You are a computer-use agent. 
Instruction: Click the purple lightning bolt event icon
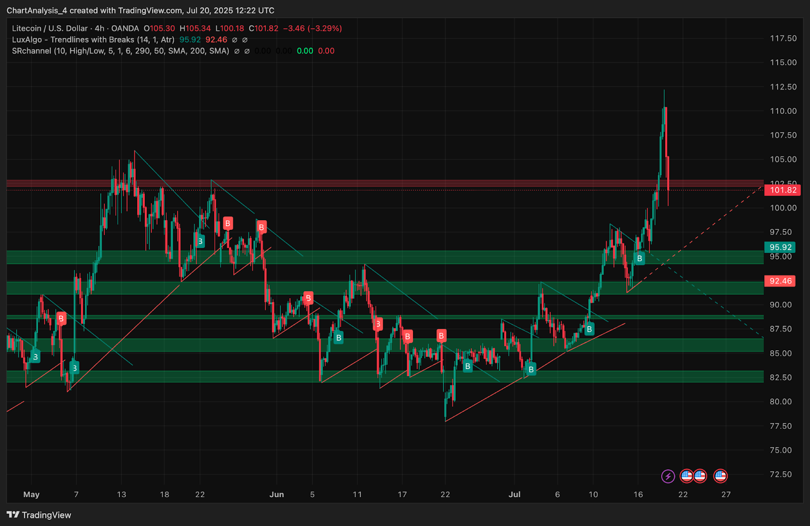point(668,476)
